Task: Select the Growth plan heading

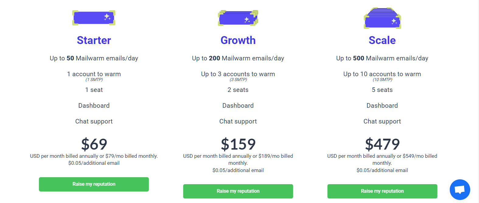Action: pos(238,40)
